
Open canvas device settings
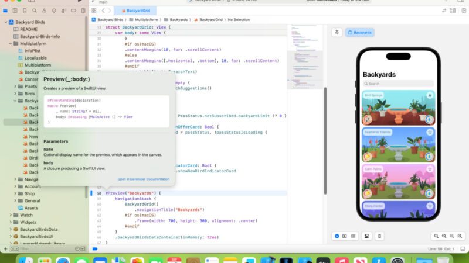coord(367,236)
